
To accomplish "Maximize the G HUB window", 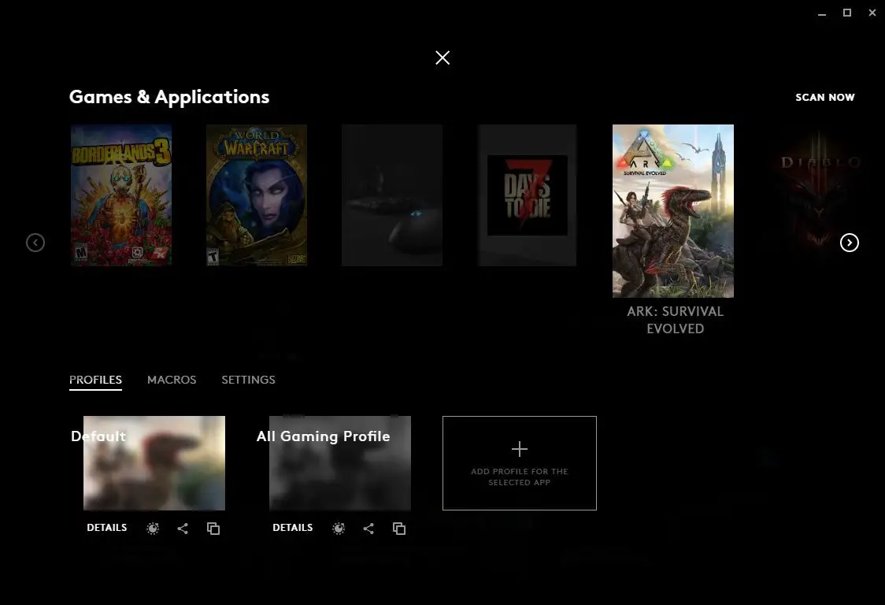I will click(x=846, y=13).
